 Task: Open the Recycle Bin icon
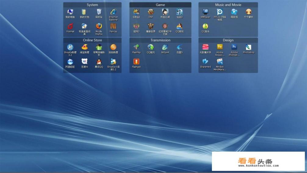99,12
